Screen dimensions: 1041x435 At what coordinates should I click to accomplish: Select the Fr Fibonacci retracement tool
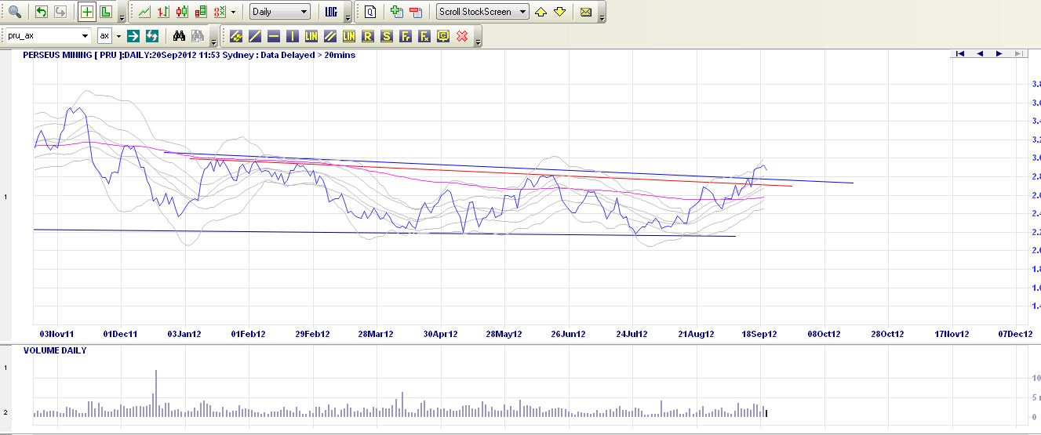coord(406,36)
